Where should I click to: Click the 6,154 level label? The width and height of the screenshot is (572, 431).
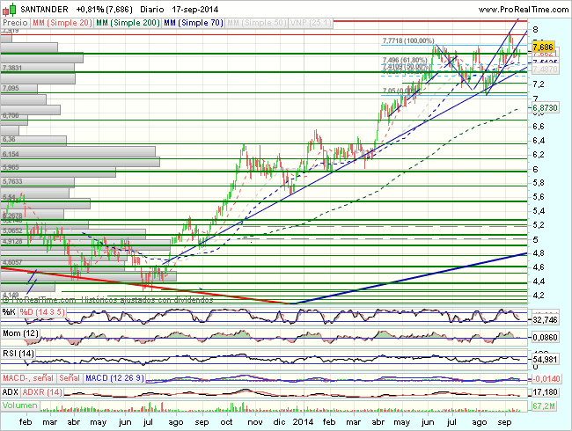[11, 154]
